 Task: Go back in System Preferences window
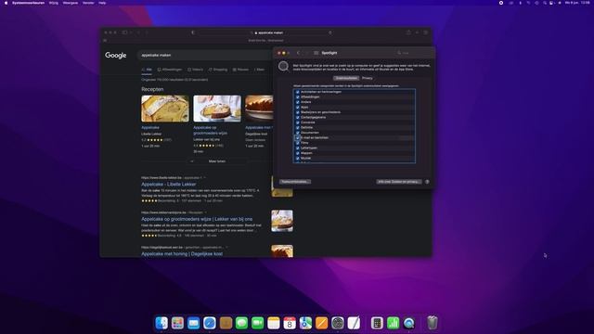[x=298, y=53]
